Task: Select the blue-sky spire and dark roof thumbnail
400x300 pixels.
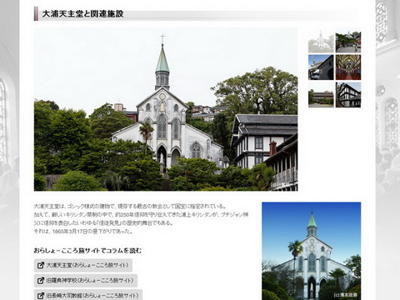Action: (321, 67)
